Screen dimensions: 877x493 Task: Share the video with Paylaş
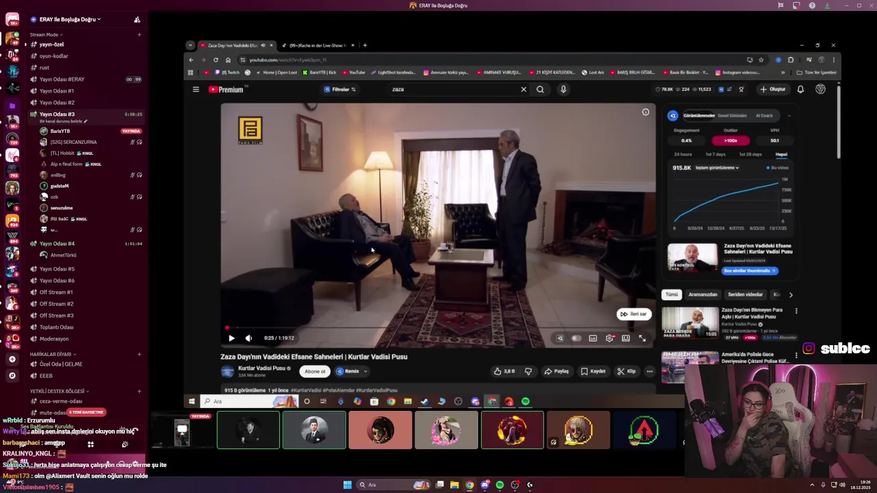[x=556, y=371]
